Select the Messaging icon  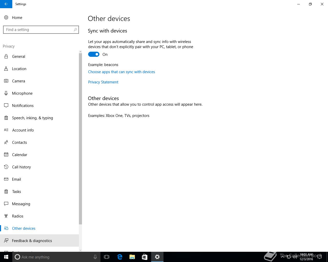[x=6, y=204]
